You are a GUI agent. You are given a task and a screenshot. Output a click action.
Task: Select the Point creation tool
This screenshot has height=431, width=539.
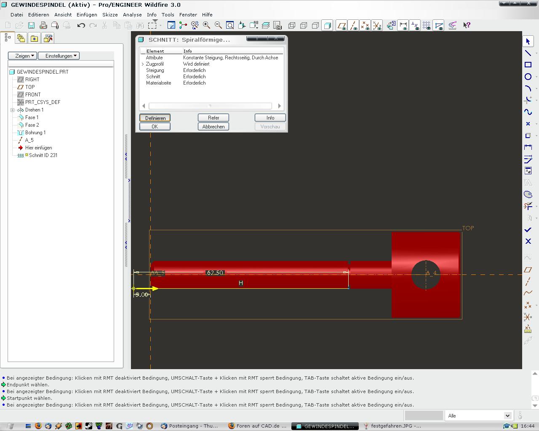click(528, 124)
